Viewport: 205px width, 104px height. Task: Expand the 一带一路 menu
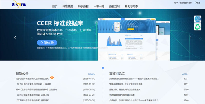99,6
